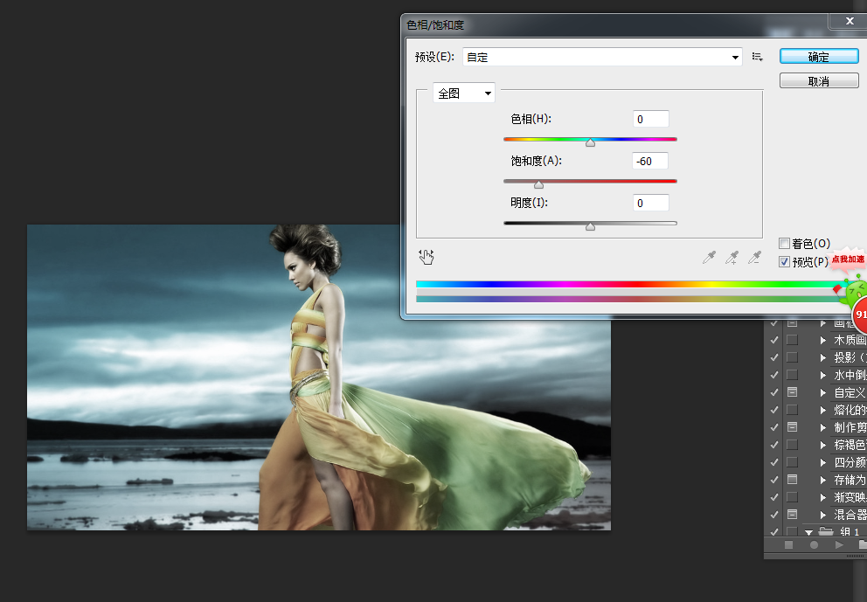
Task: Select the 木质画 action row name
Action: coord(850,340)
